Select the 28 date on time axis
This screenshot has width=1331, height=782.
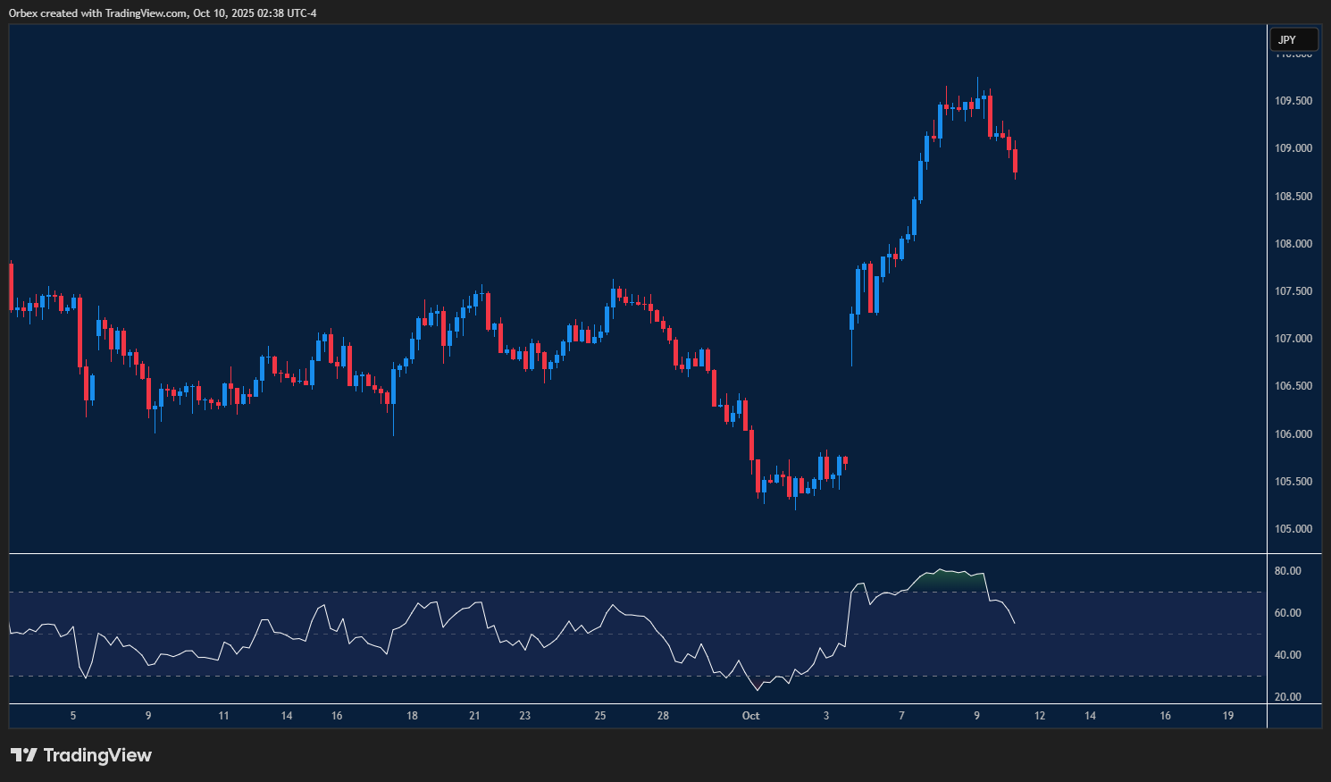663,716
